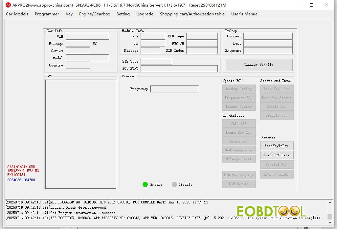
Task: Click the Frequency input field
Action: click(x=174, y=89)
